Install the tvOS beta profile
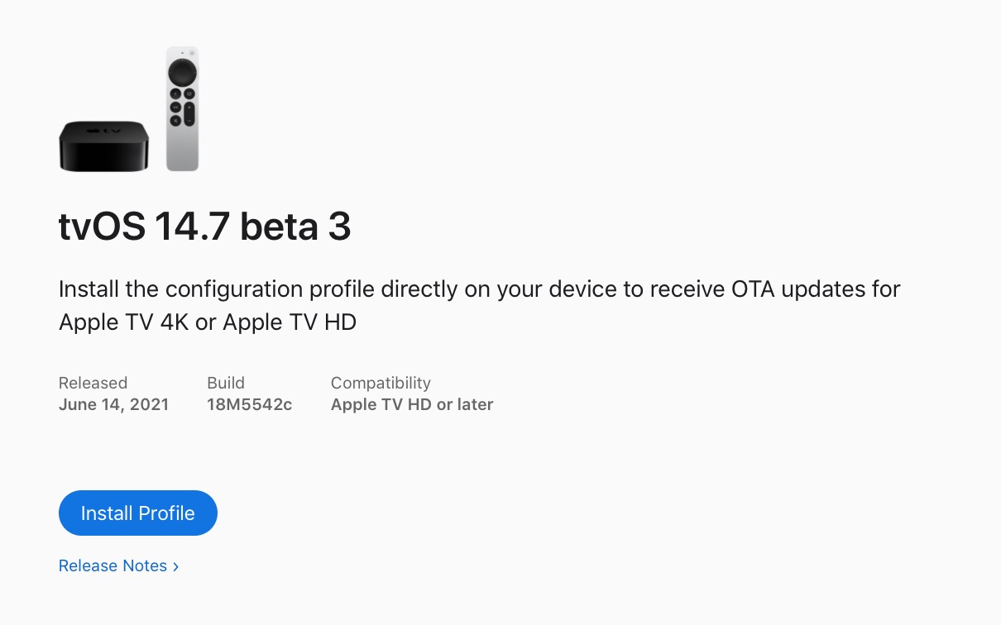 [138, 513]
